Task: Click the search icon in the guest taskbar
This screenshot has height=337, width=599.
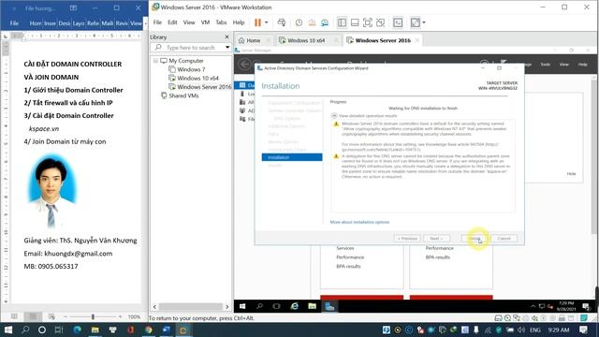Action: pos(260,306)
